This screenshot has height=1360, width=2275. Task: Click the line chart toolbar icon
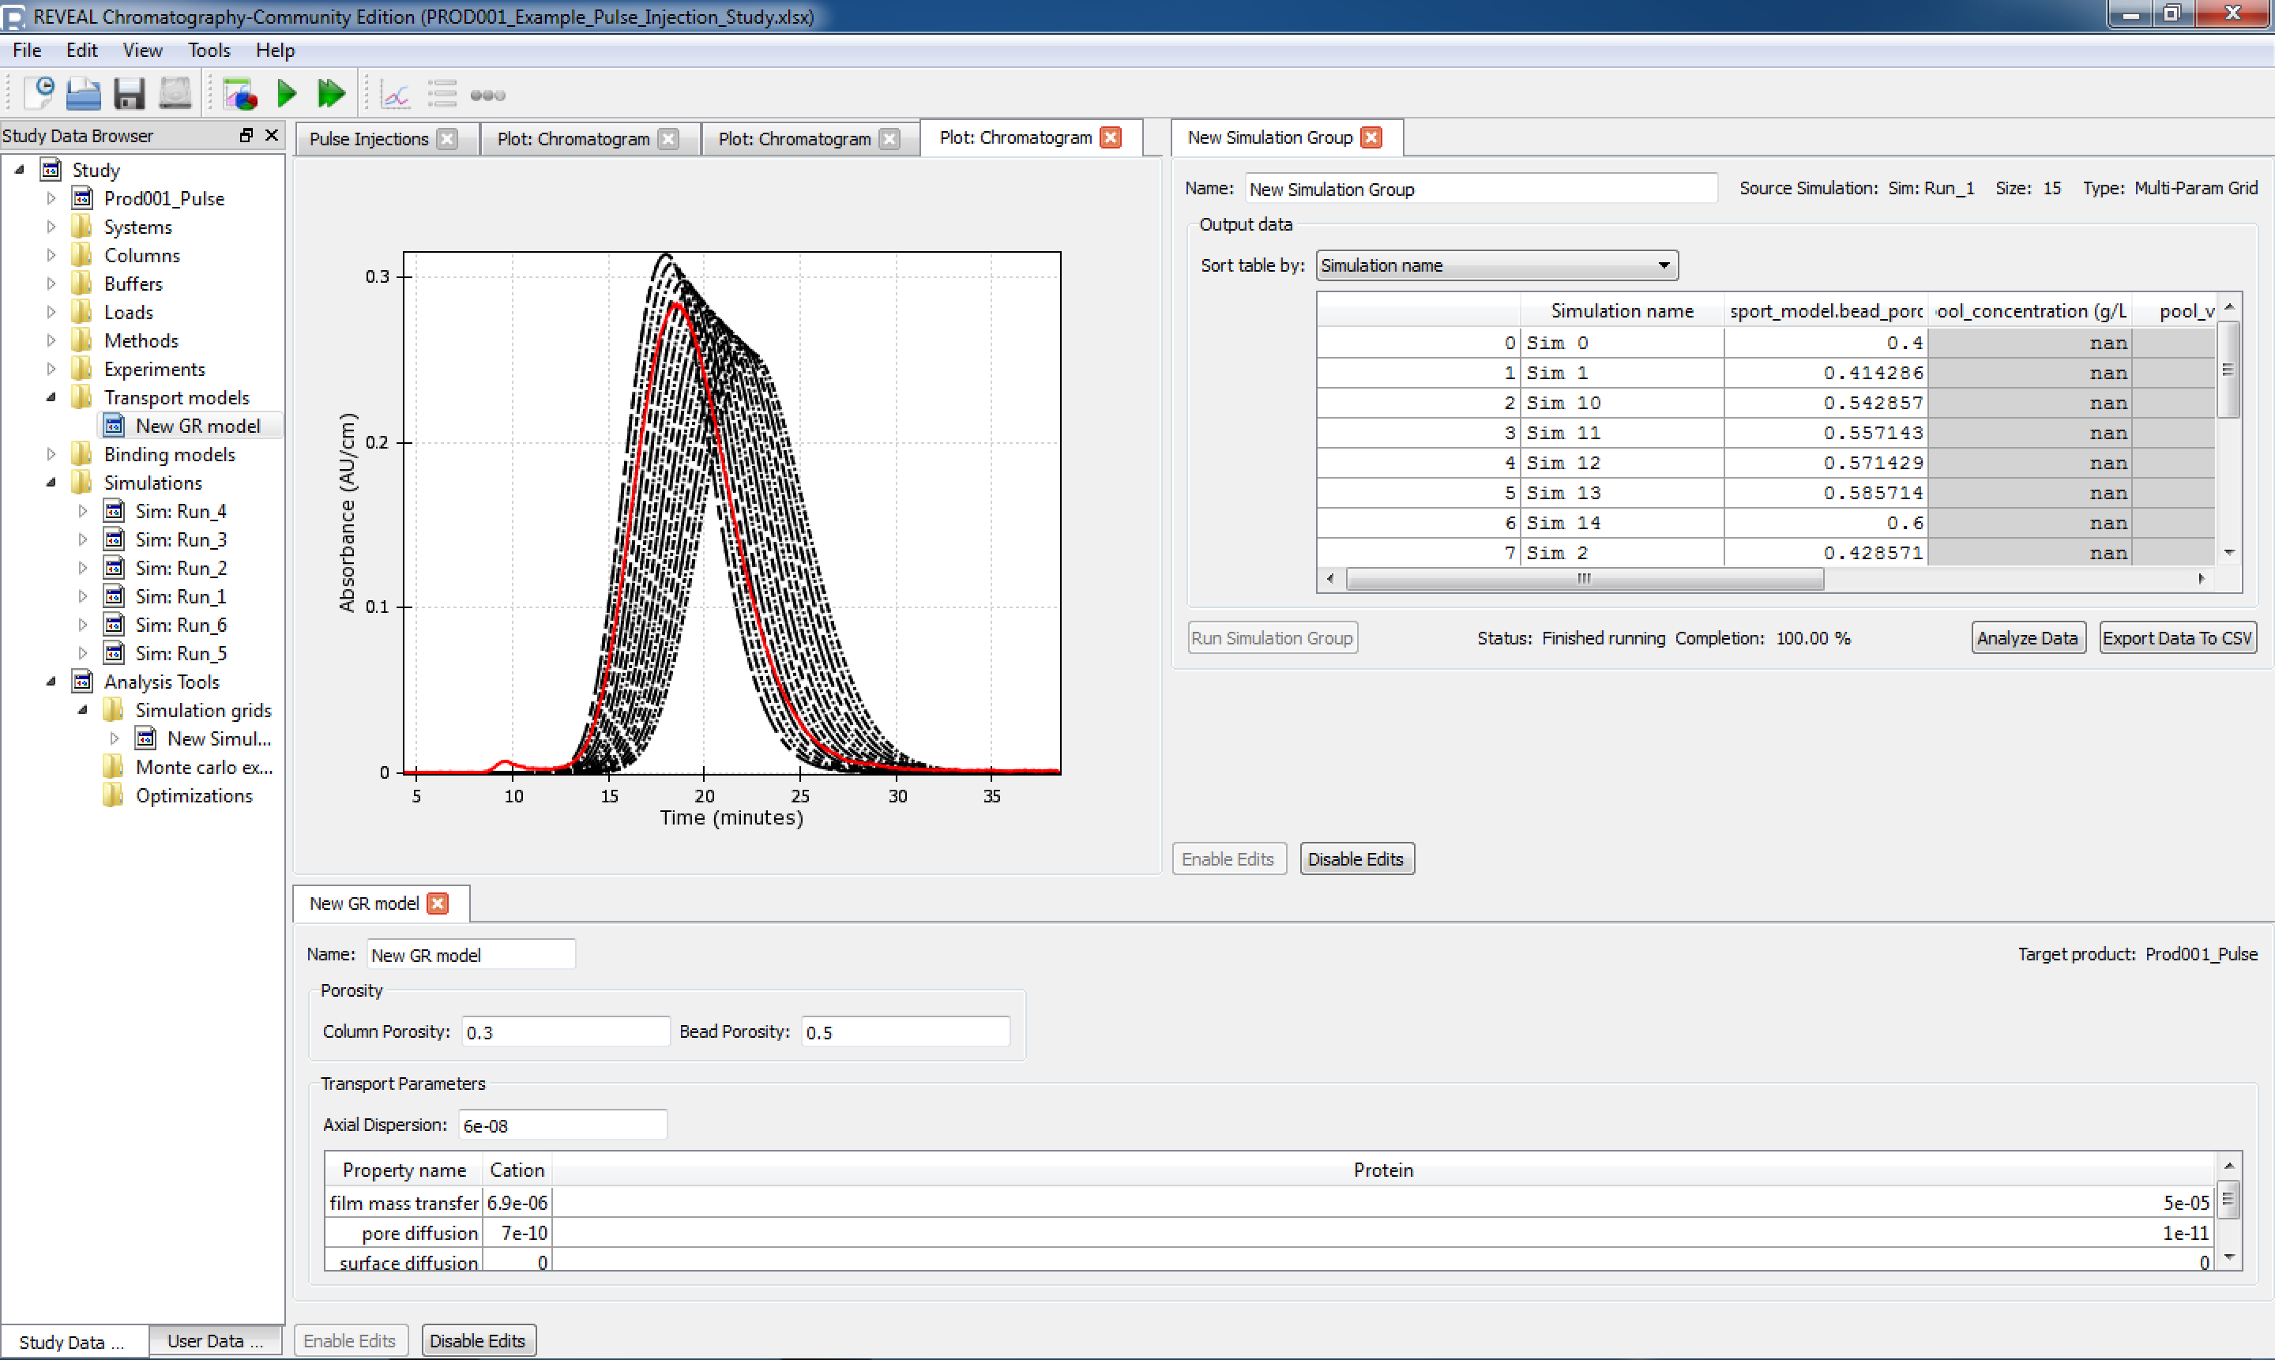(x=395, y=95)
